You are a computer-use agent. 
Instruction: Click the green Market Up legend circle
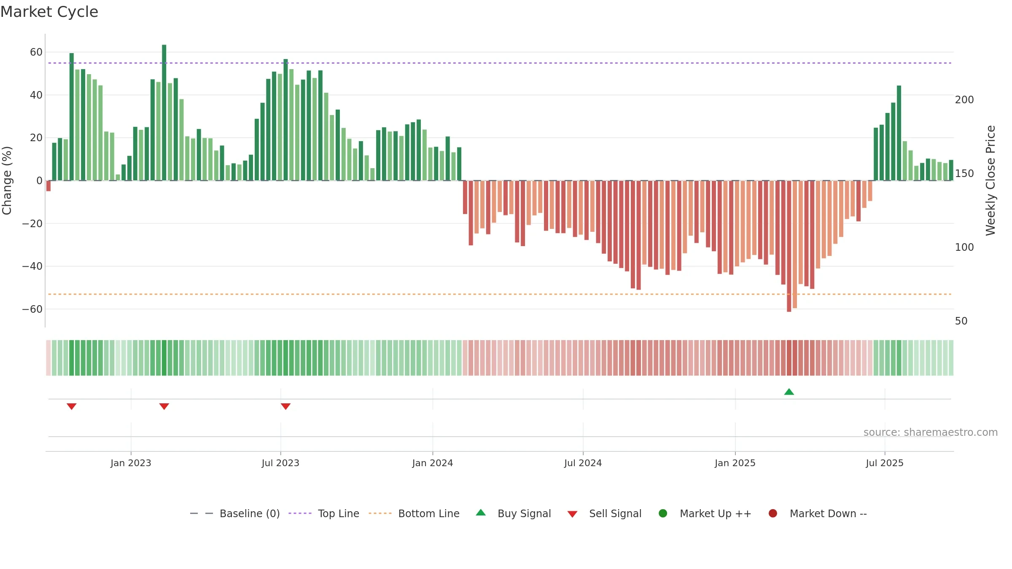click(x=663, y=513)
